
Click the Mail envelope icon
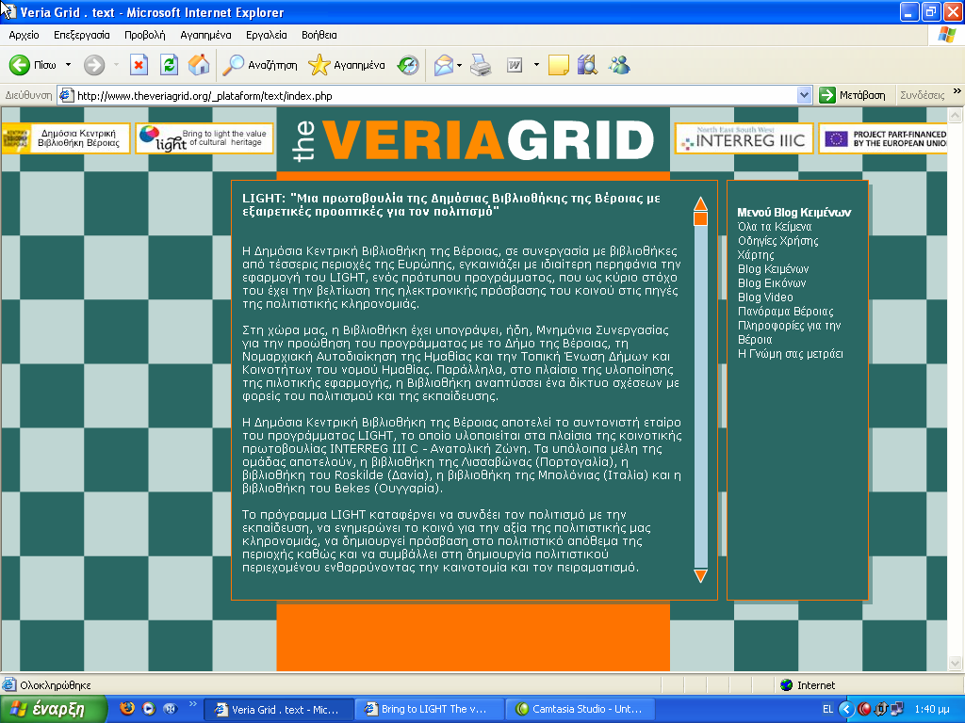(x=444, y=65)
